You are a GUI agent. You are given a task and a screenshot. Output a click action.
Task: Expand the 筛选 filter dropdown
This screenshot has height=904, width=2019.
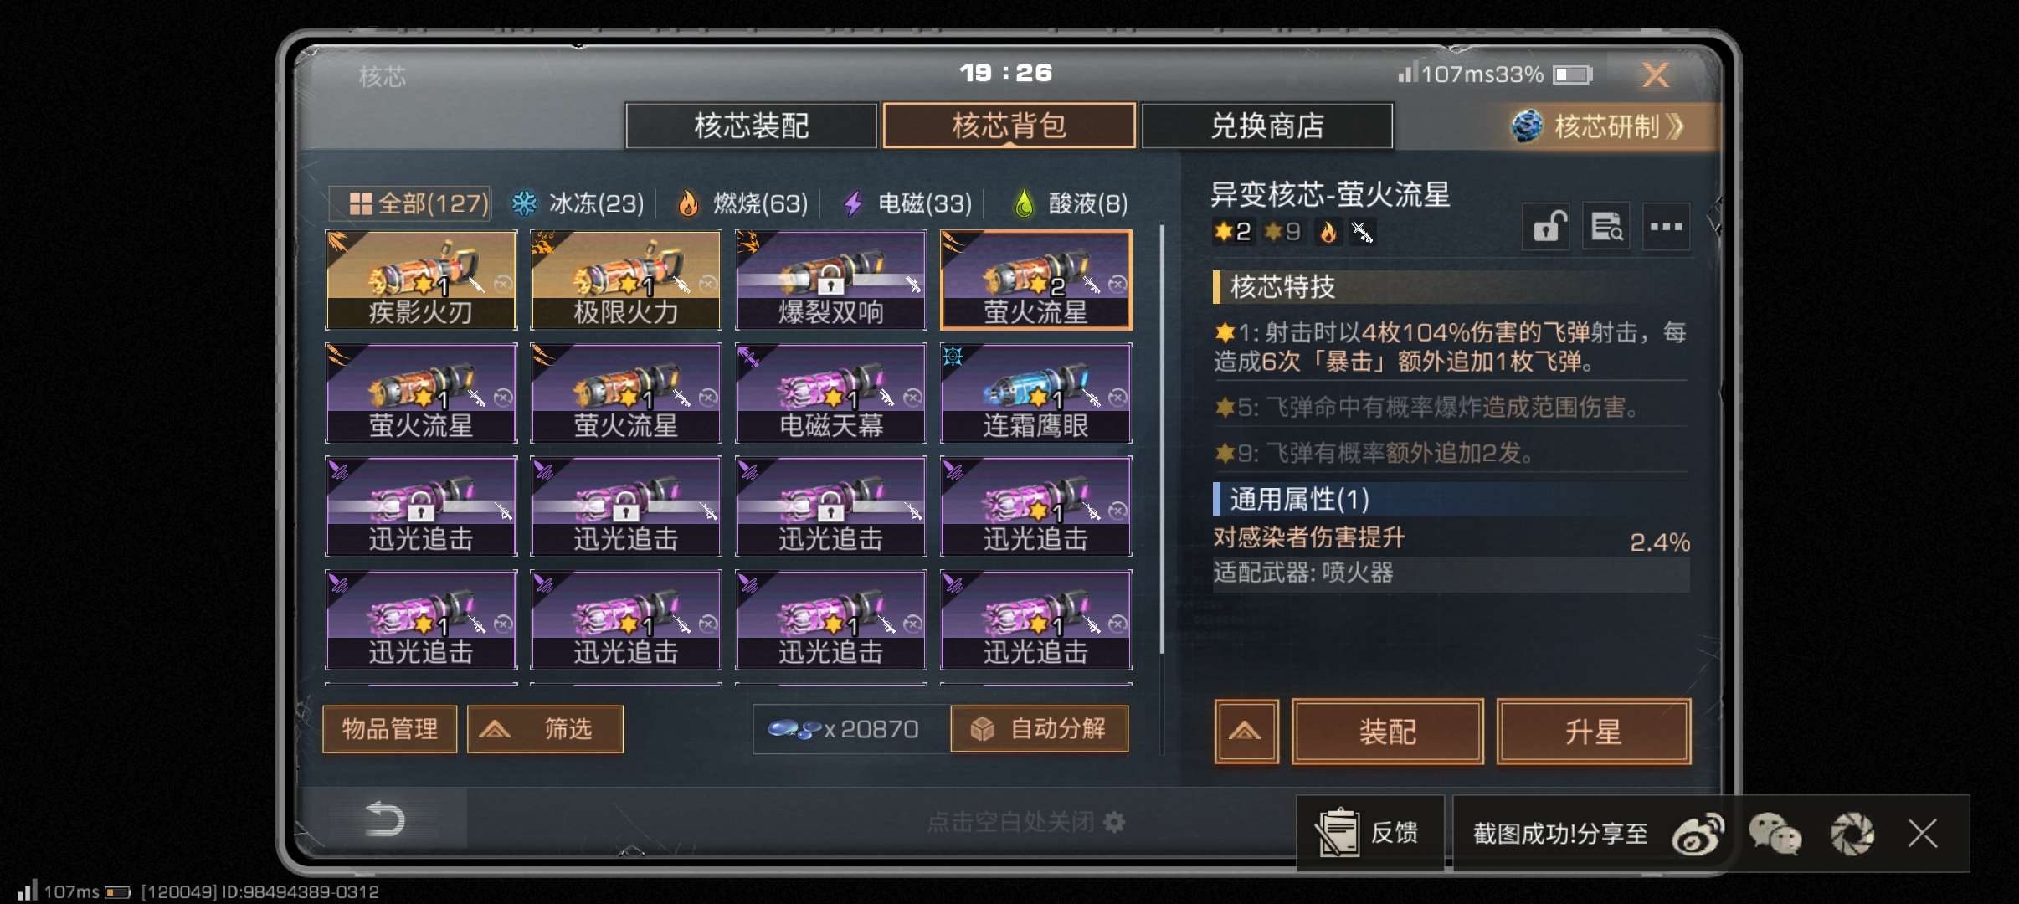point(545,729)
